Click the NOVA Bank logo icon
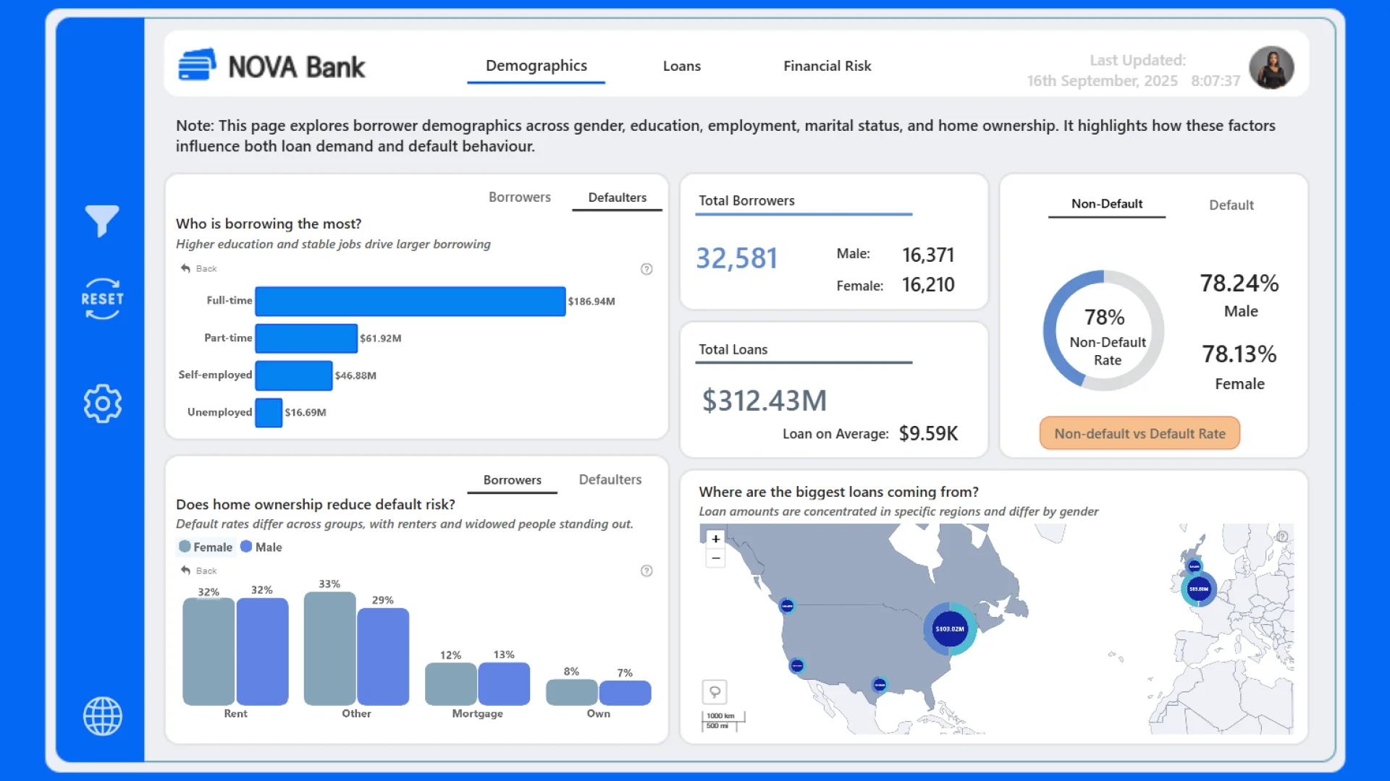This screenshot has width=1390, height=781. 197,66
